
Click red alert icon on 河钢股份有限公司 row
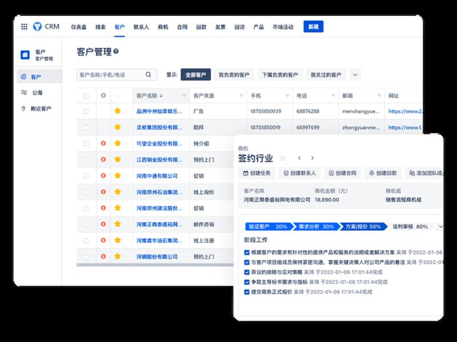point(103,256)
